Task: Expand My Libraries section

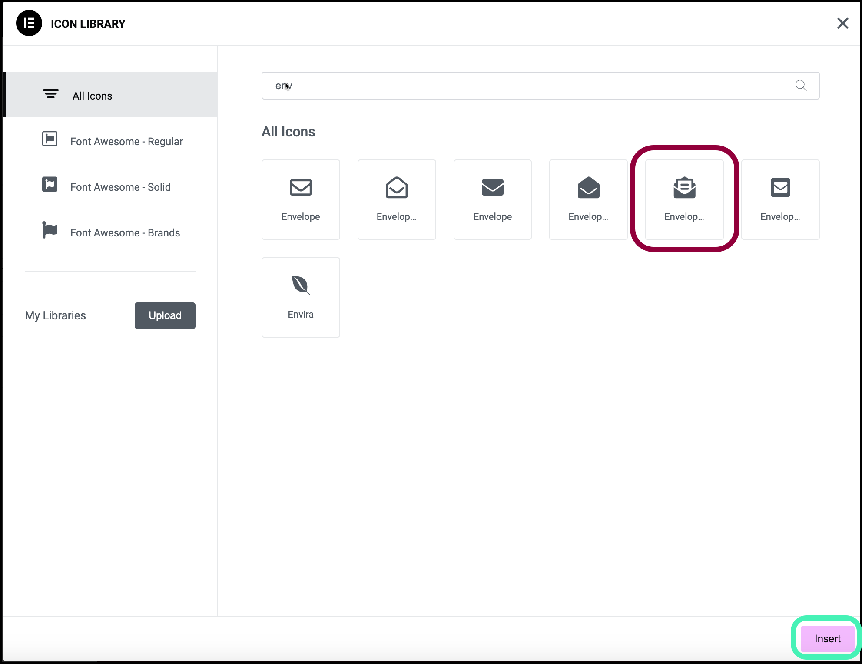Action: [x=56, y=315]
